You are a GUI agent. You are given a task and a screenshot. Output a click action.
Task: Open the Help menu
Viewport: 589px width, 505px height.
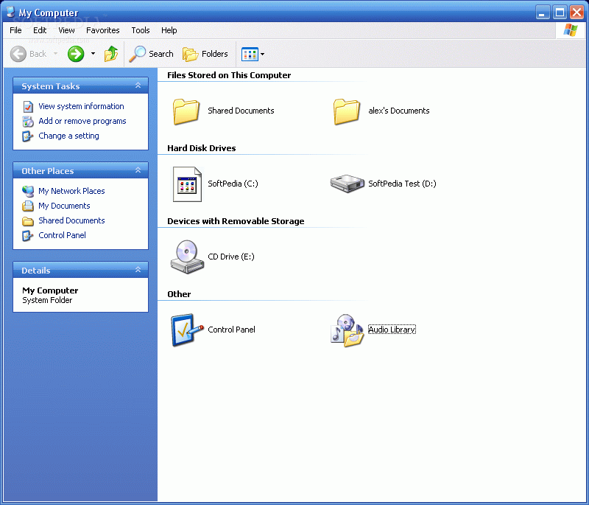click(169, 30)
